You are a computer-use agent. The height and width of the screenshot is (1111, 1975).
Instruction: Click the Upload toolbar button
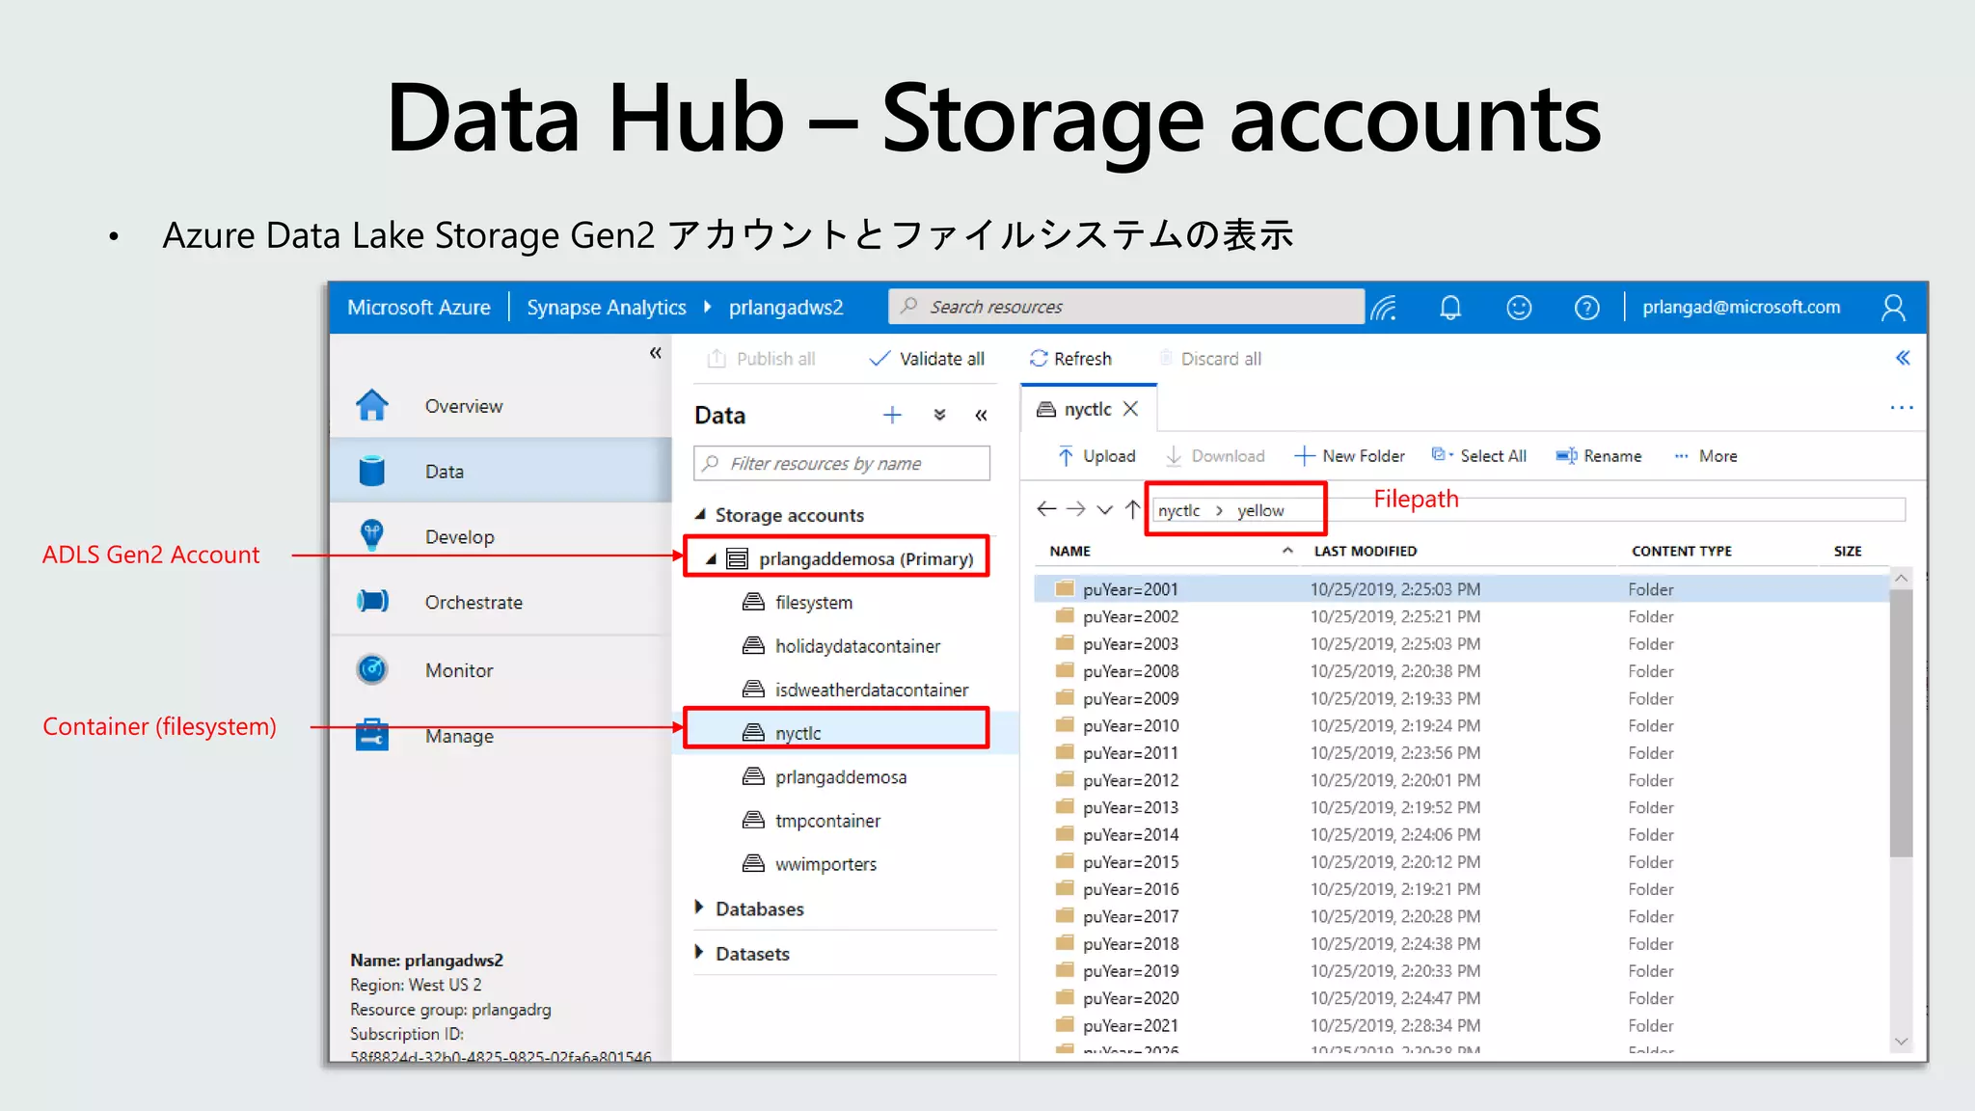click(x=1096, y=456)
